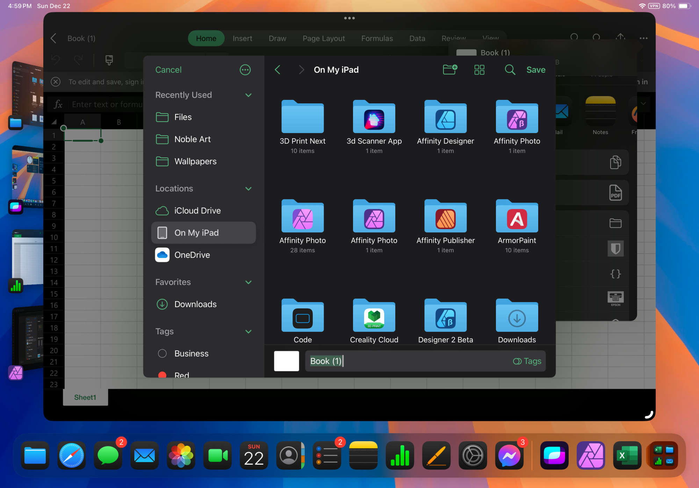Open the Creality Cloud folder
Screen dimensions: 699x488
(x=374, y=316)
